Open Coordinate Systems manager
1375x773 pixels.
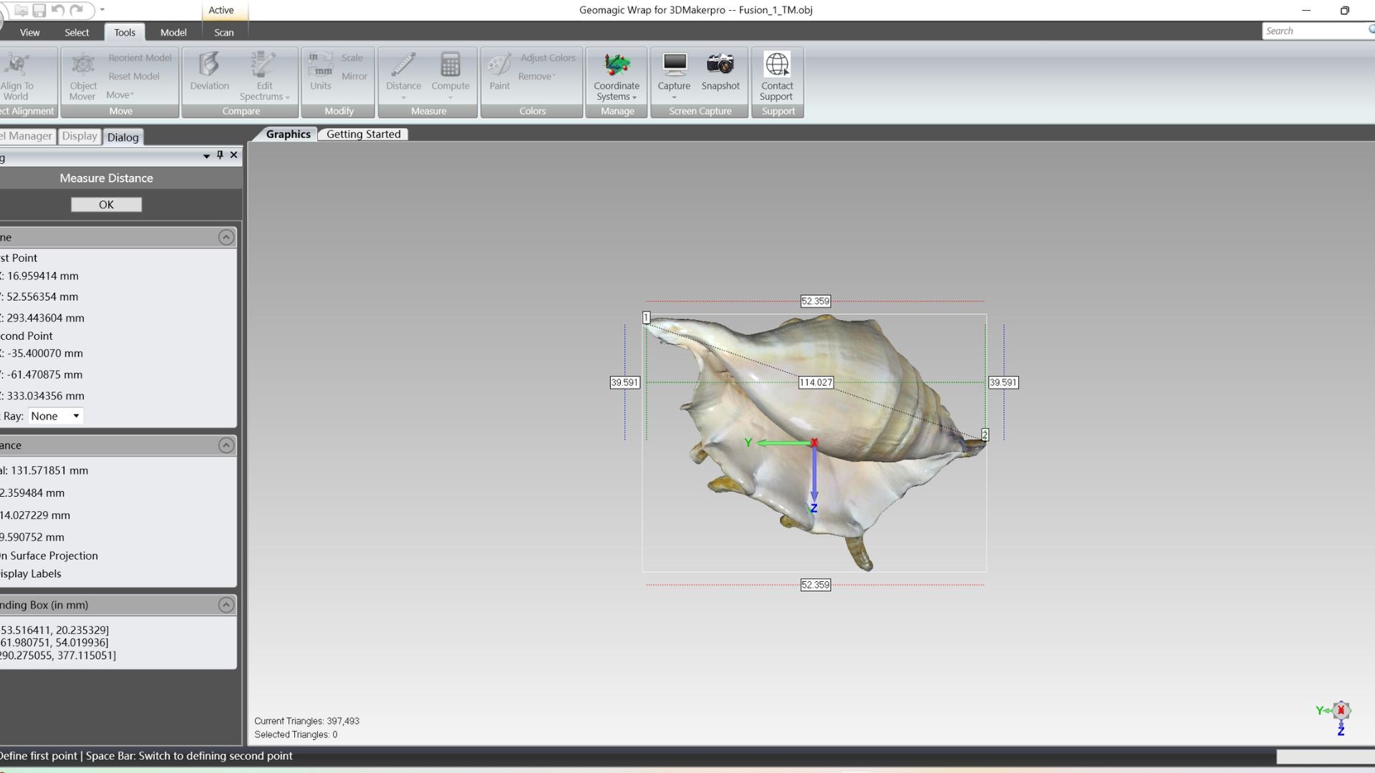click(x=616, y=77)
